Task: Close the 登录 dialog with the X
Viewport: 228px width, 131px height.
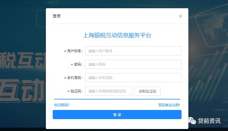Action: click(180, 16)
